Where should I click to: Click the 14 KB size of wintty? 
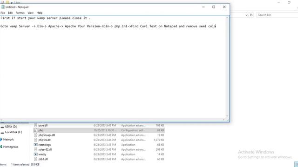(161, 154)
